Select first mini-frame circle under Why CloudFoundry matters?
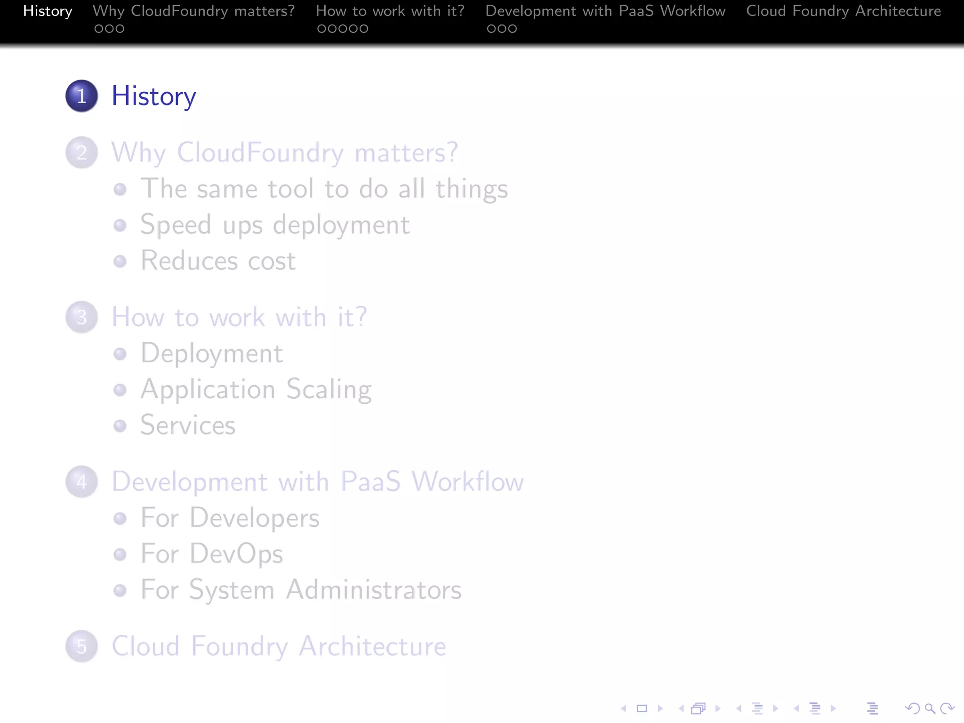The image size is (964, 723). pos(99,29)
